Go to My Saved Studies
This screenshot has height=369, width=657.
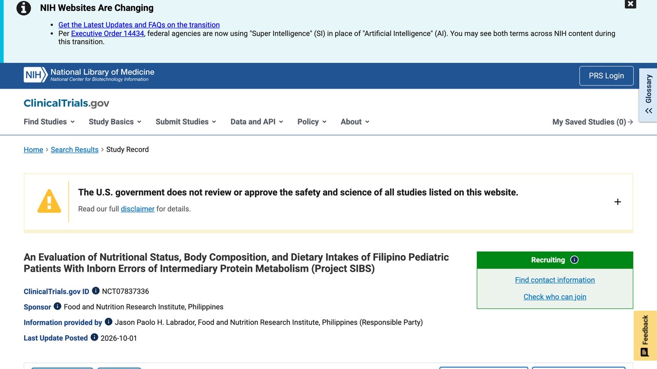tap(593, 122)
